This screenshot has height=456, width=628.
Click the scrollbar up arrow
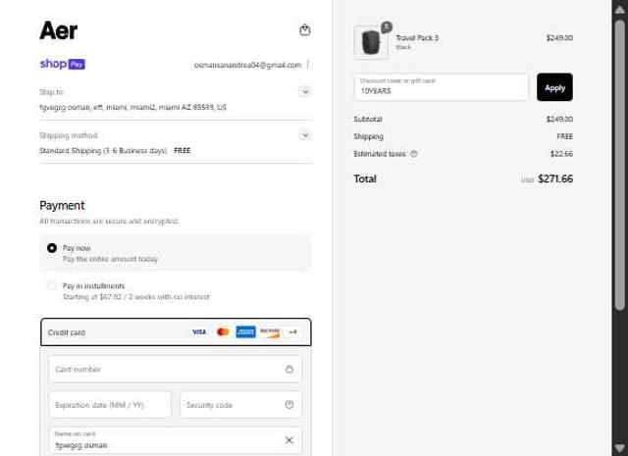(619, 10)
